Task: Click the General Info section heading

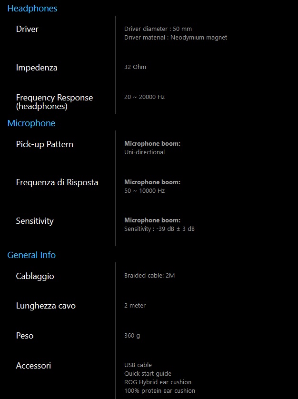Action: click(x=31, y=255)
